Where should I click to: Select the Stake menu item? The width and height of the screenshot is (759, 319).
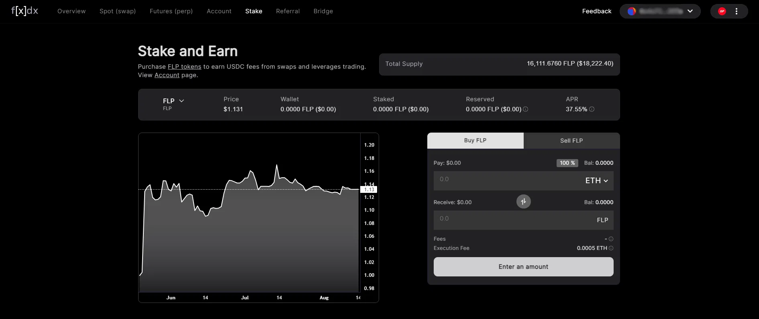coord(254,11)
